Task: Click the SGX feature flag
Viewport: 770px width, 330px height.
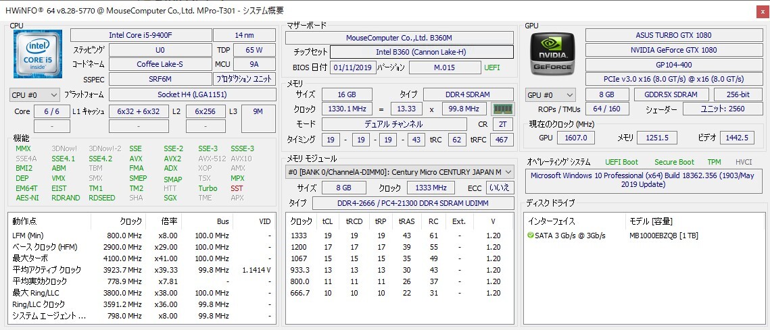Action: pyautogui.click(x=170, y=198)
